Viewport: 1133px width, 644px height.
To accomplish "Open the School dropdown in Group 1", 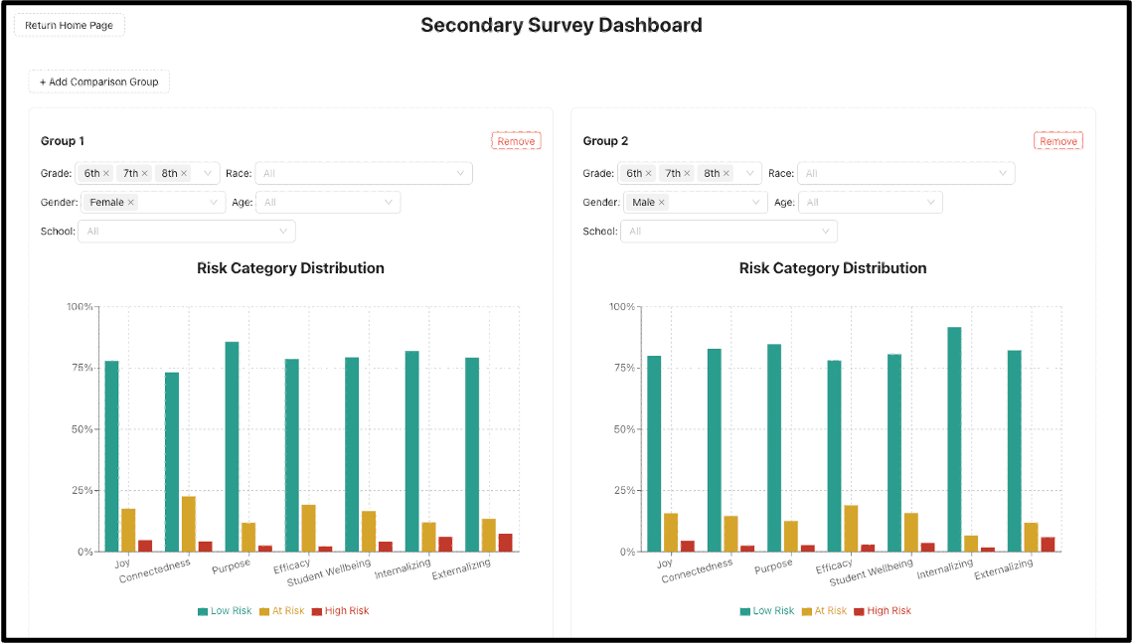I will 187,232.
